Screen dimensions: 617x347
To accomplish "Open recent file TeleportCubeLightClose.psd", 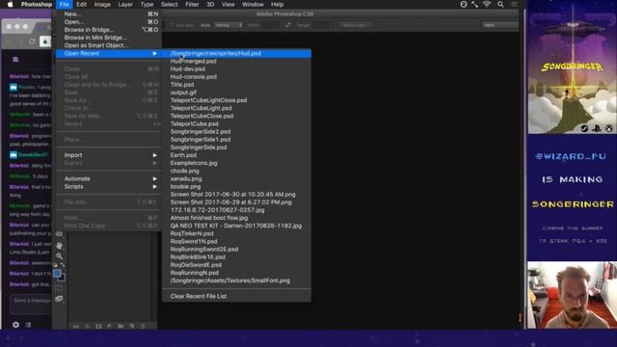I will point(236,100).
